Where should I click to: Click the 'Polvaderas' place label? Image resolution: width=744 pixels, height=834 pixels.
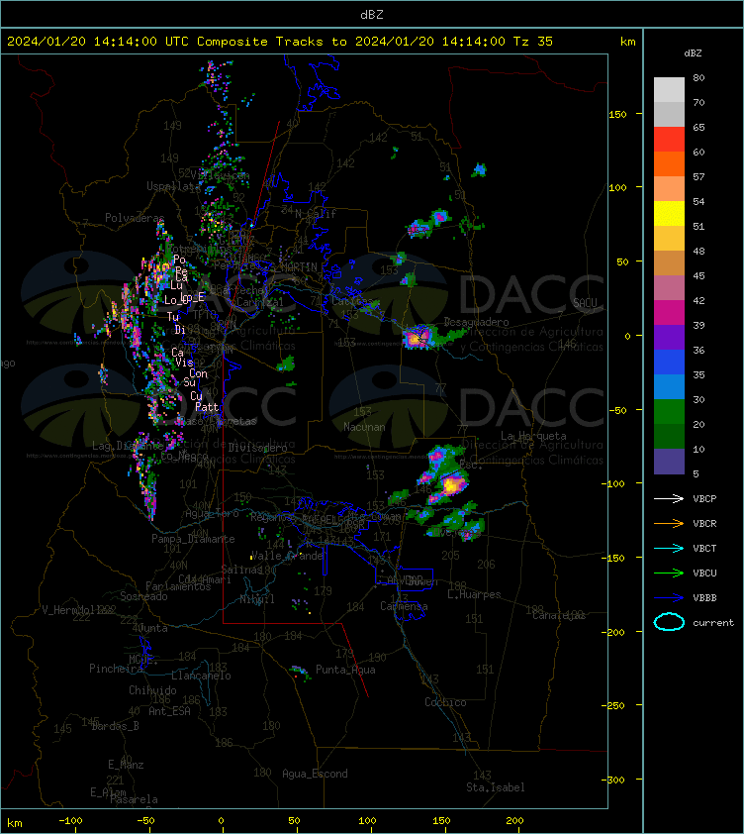(x=135, y=218)
